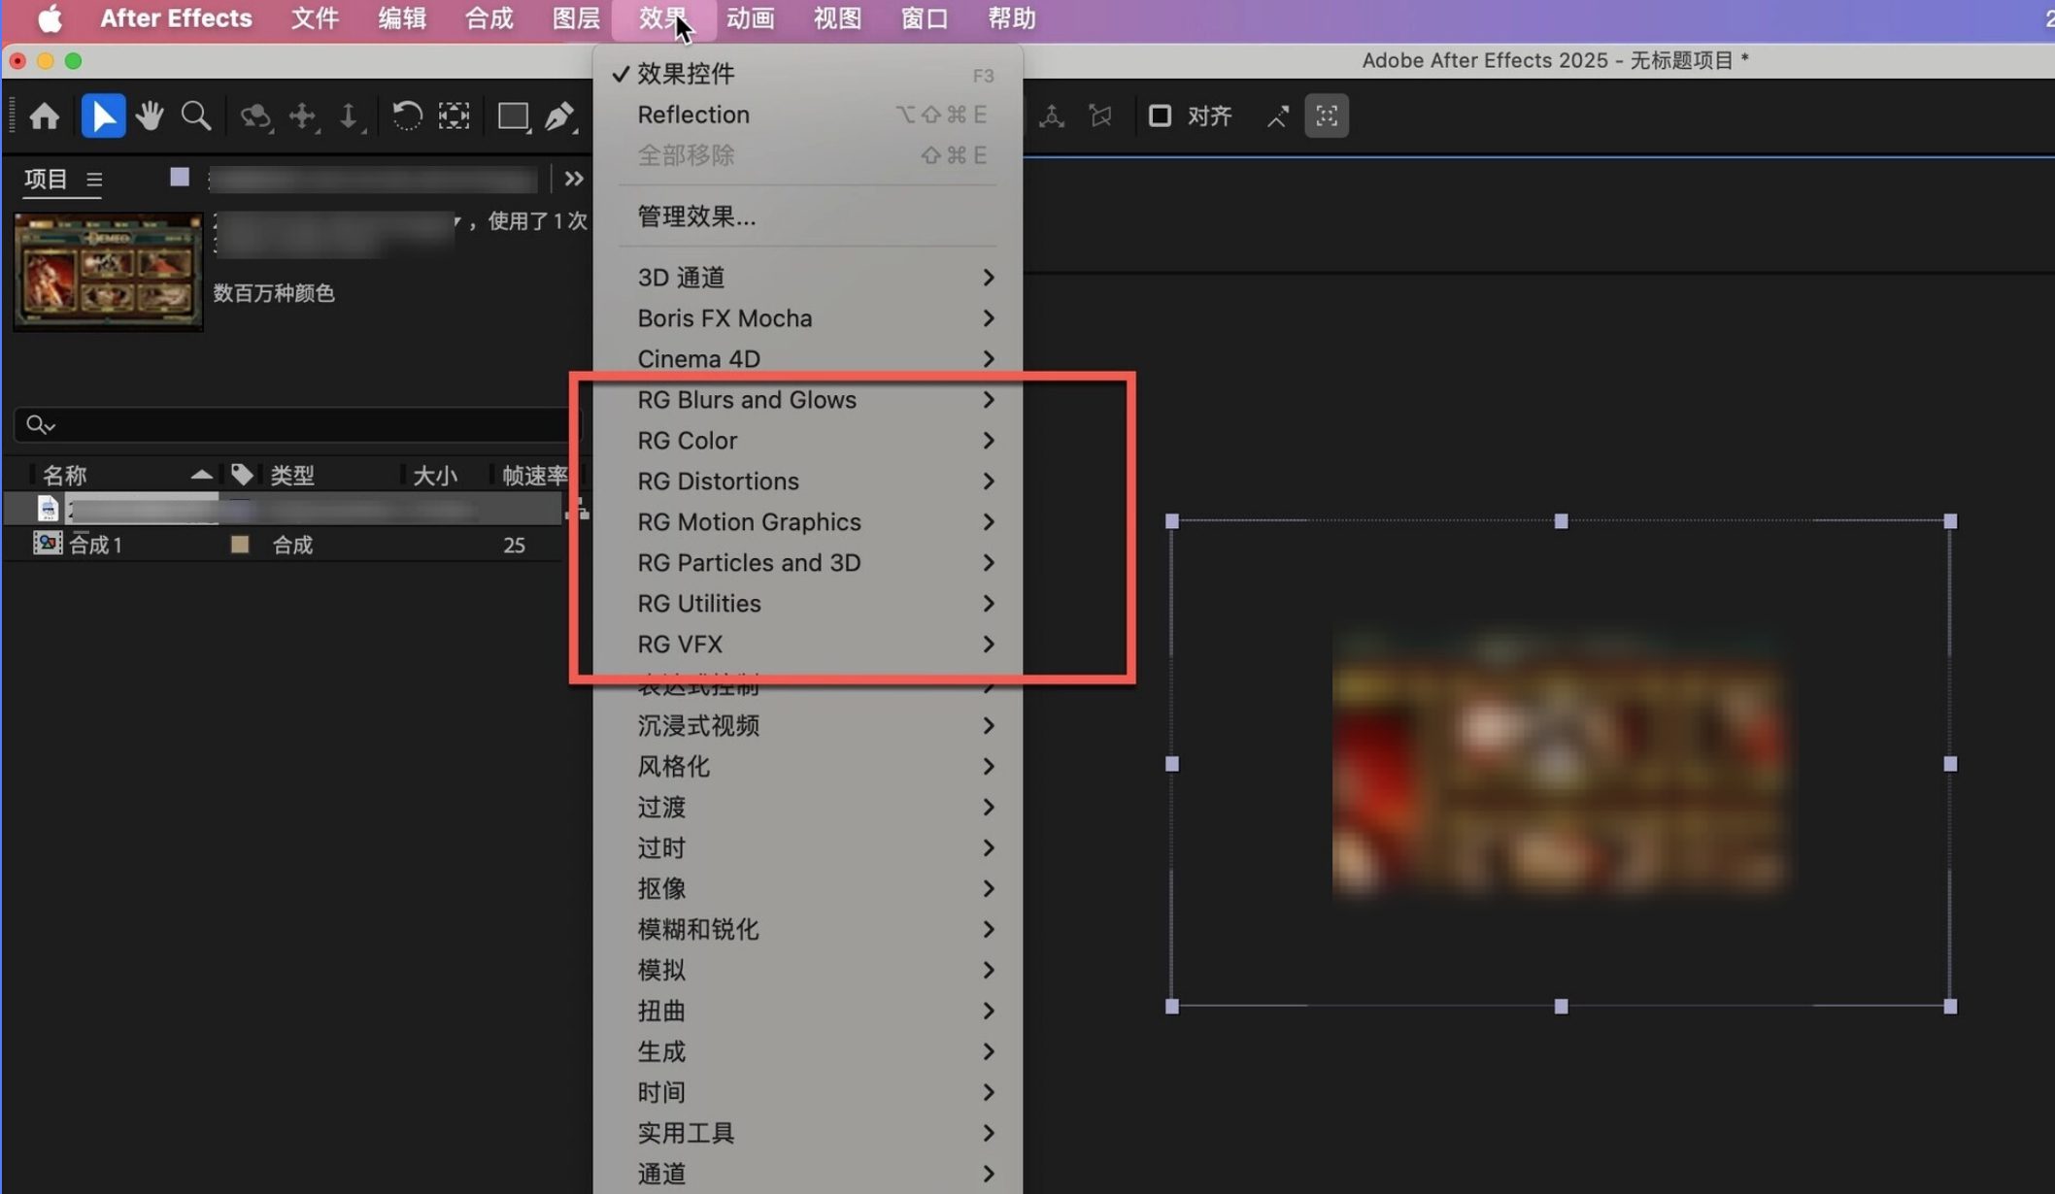Image resolution: width=2055 pixels, height=1194 pixels.
Task: Enable the 对齐 snapping checkbox
Action: pyautogui.click(x=1160, y=116)
